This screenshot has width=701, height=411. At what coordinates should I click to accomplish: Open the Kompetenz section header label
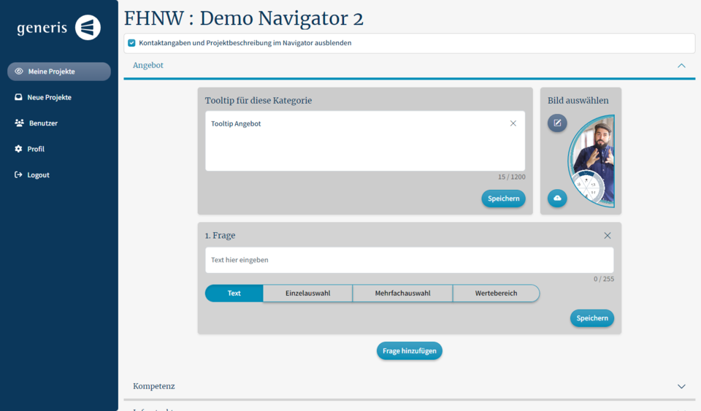pyautogui.click(x=154, y=386)
